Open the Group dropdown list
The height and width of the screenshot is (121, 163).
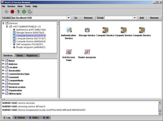tap(134, 18)
